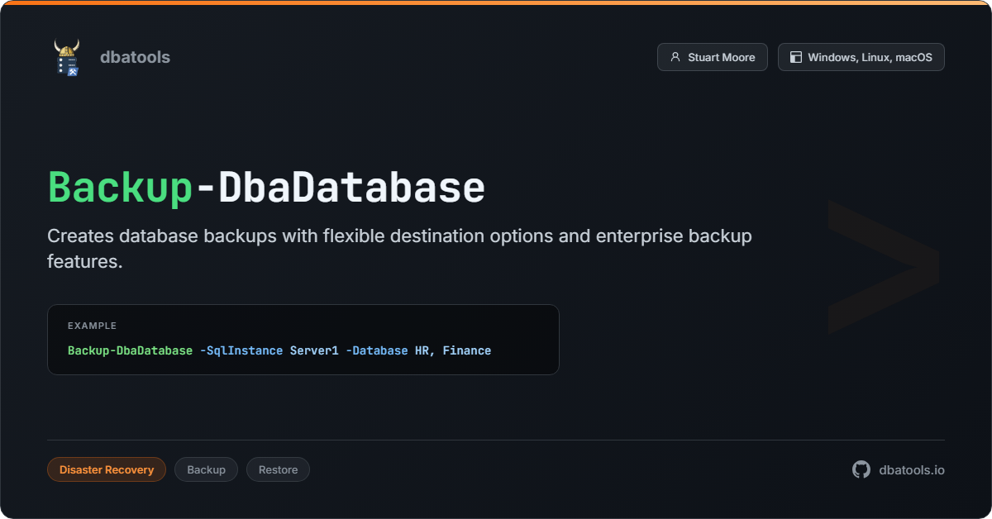Click the EXAMPLE label above the code snippet

92,326
